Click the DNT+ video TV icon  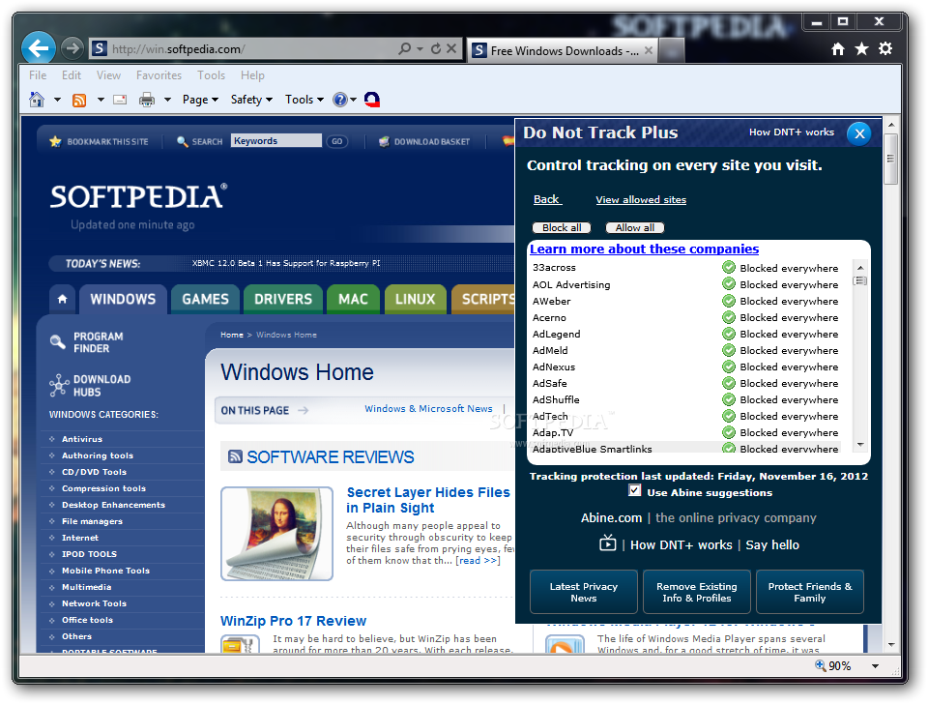(608, 543)
